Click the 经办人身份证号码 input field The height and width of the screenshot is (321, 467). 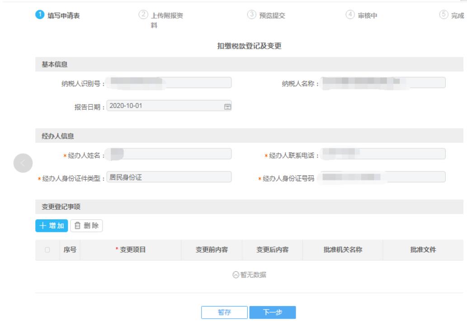point(383,177)
